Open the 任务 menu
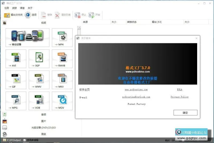The height and width of the screenshot is (143, 214). tap(7, 8)
